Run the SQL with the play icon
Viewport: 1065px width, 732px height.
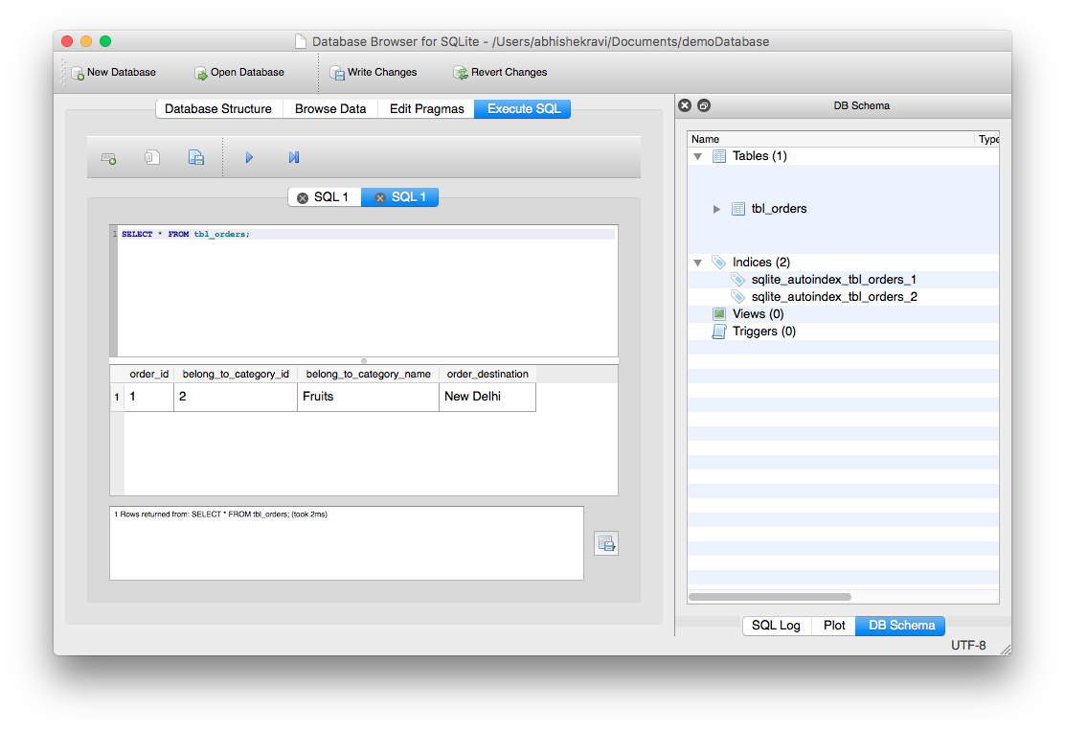[x=249, y=158]
